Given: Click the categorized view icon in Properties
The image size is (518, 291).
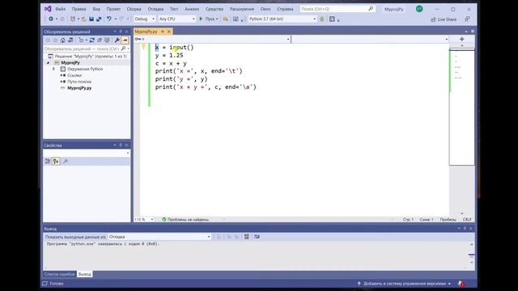Looking at the screenshot, I should pos(48,162).
